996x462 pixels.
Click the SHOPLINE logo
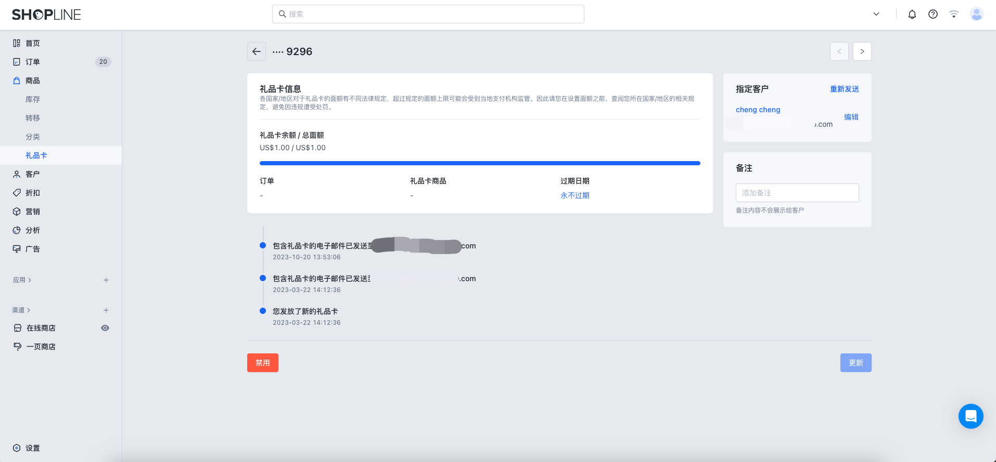tap(46, 15)
